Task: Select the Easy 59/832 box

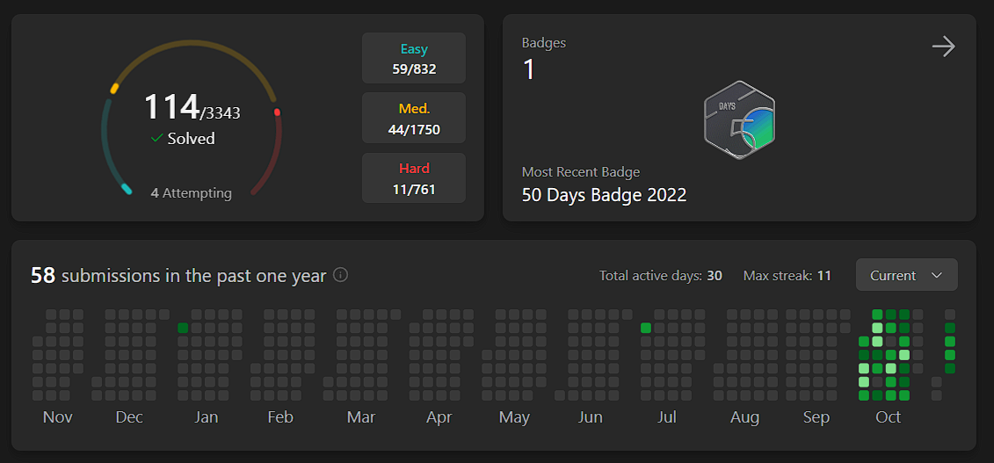Action: pyautogui.click(x=413, y=58)
